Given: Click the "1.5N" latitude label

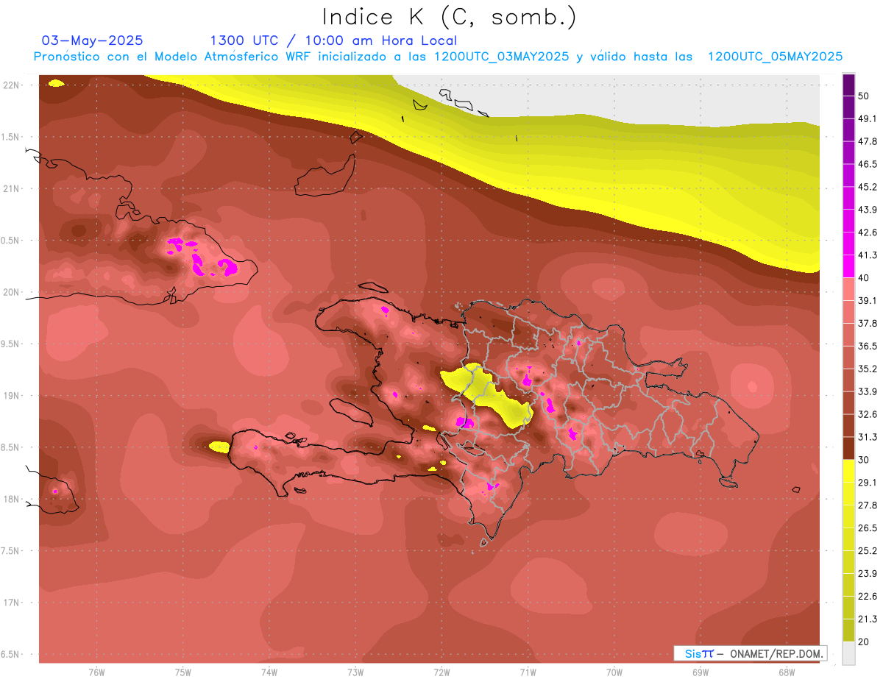Looking at the screenshot, I should pos(12,137).
